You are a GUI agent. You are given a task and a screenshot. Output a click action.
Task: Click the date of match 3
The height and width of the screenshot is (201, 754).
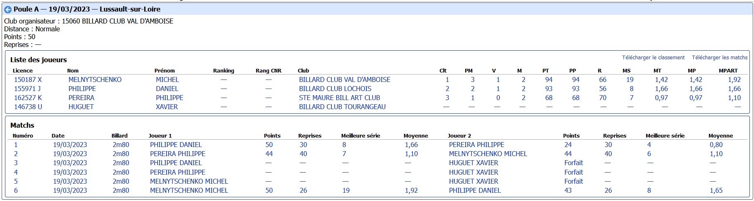click(x=70, y=163)
